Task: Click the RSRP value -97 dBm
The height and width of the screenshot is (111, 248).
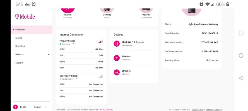Action: pyautogui.click(x=99, y=49)
